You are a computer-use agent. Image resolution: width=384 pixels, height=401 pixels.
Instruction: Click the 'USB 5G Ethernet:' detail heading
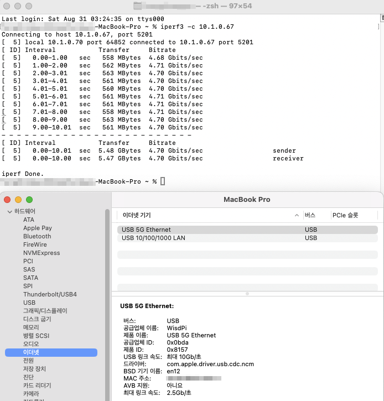[x=147, y=306]
